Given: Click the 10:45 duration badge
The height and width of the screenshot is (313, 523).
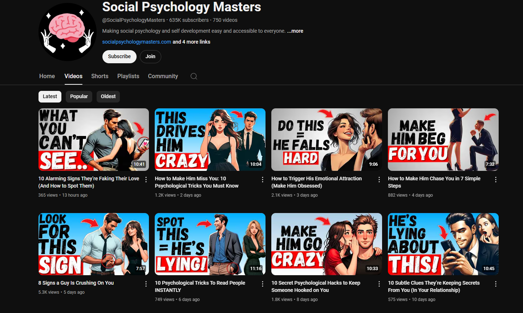Looking at the screenshot, I should point(489,269).
